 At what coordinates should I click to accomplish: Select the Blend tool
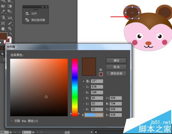[10, 11]
